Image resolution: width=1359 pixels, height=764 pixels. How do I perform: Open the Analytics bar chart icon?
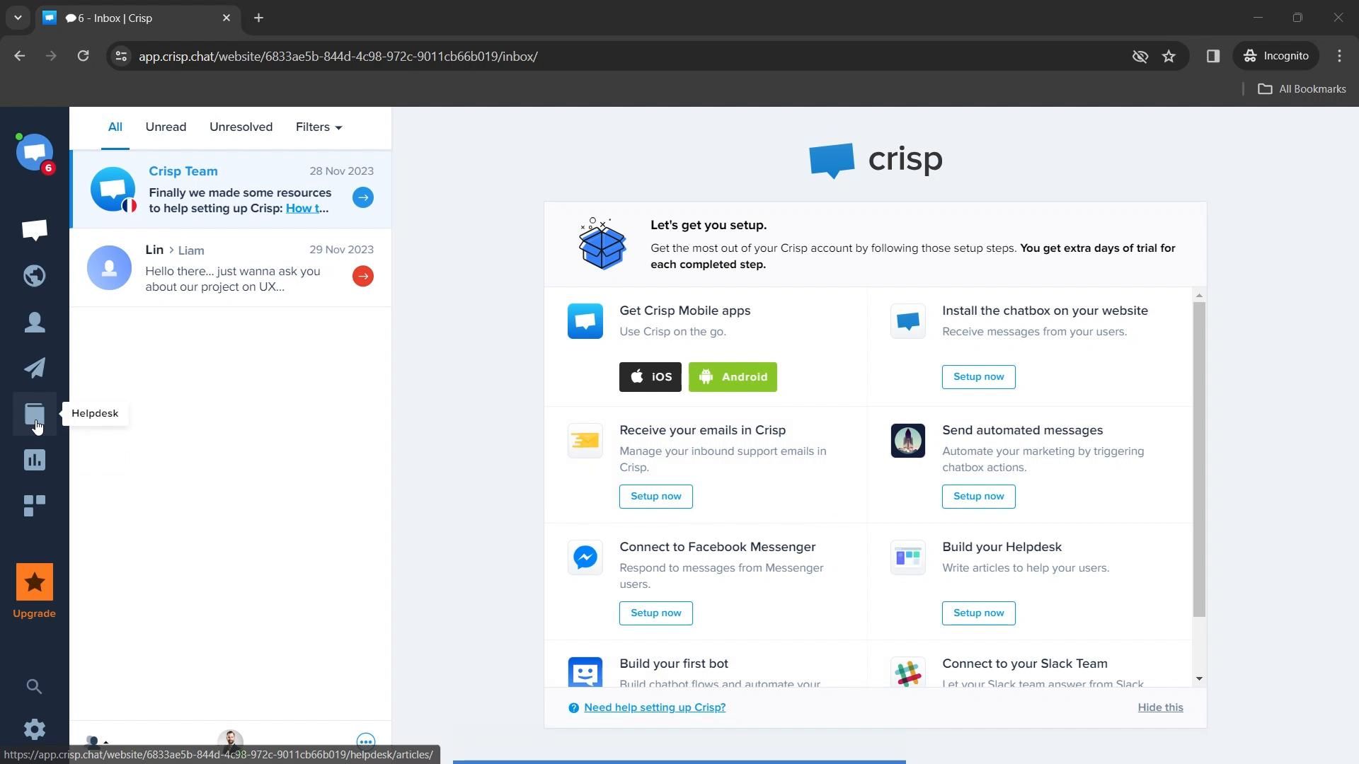pyautogui.click(x=35, y=460)
